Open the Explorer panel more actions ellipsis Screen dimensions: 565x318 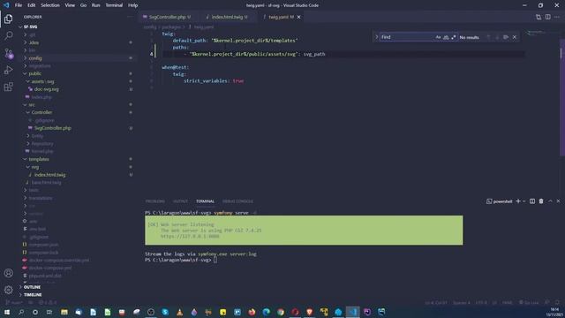tap(130, 17)
